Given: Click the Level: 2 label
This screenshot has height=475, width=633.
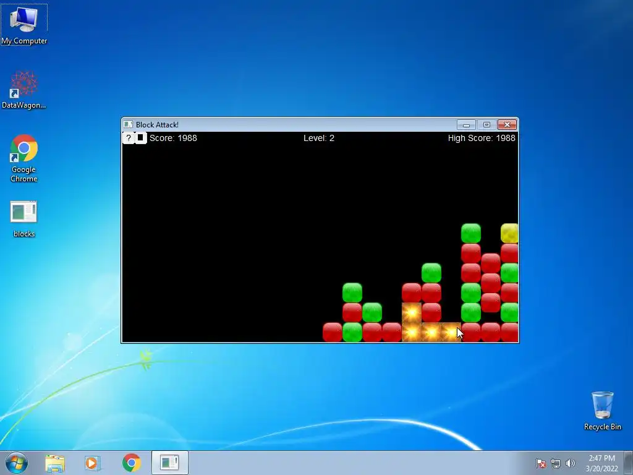Looking at the screenshot, I should tap(319, 138).
